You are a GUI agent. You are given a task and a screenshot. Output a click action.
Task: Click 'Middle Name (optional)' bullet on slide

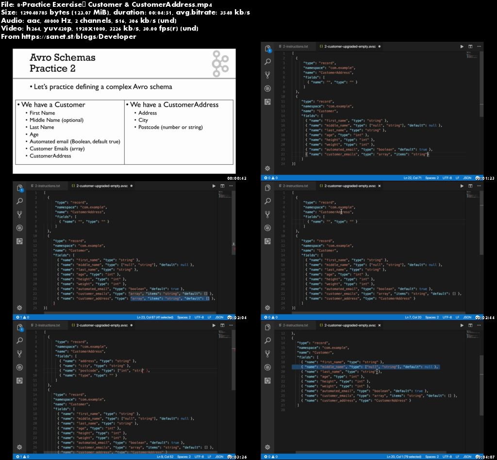pyautogui.click(x=56, y=120)
